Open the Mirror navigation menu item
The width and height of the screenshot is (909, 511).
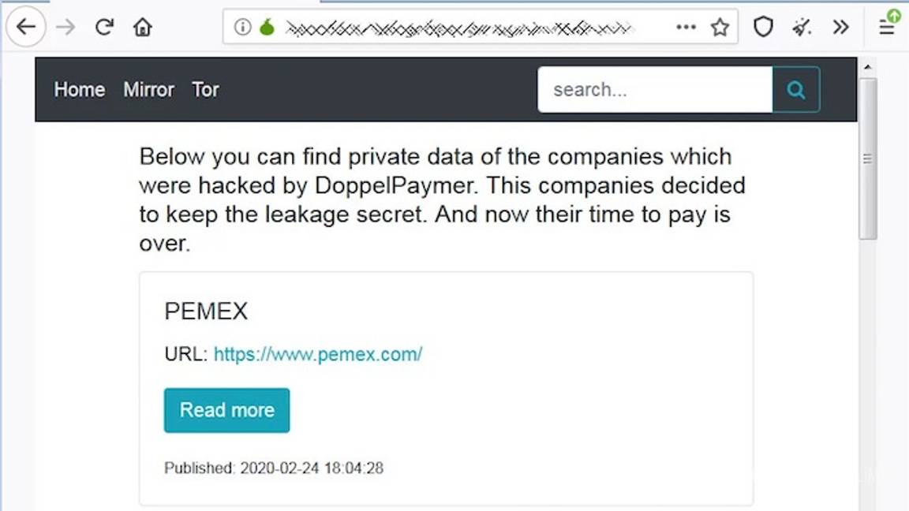pyautogui.click(x=148, y=89)
